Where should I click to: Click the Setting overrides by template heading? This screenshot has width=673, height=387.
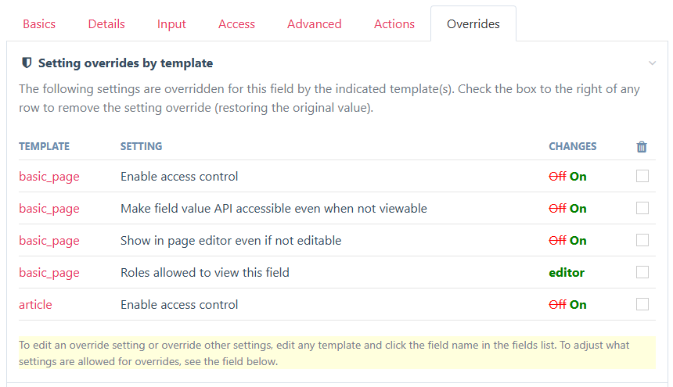tap(125, 63)
